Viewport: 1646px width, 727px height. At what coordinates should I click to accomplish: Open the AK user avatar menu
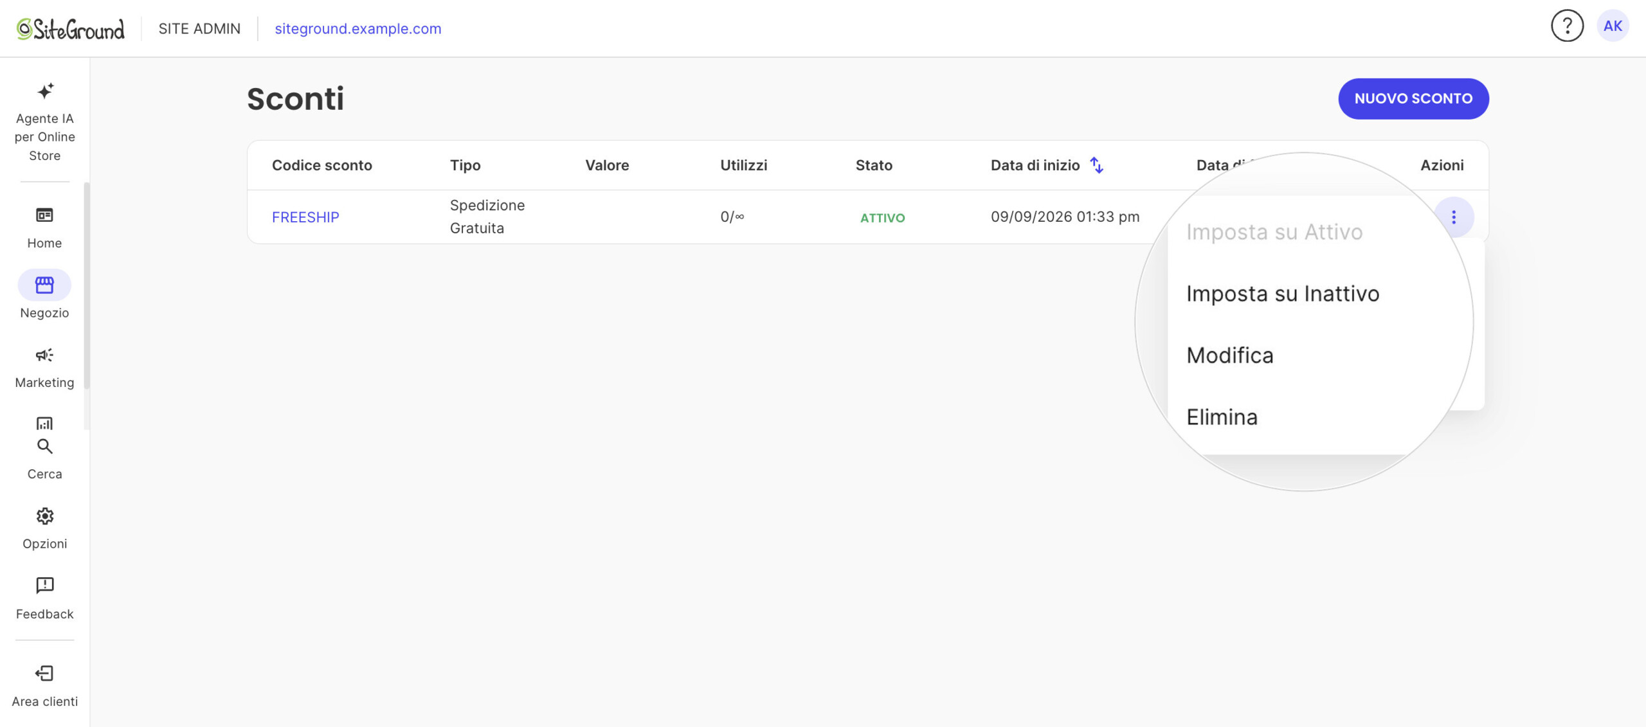(1613, 26)
